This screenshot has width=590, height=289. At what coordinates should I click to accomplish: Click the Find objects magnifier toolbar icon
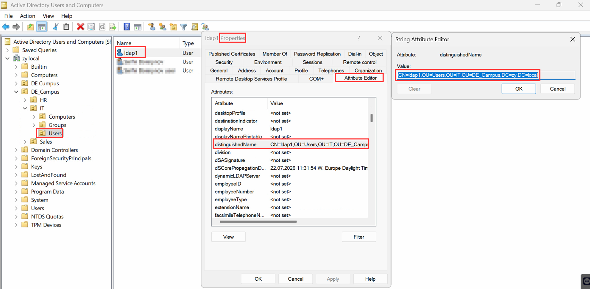[x=195, y=27]
